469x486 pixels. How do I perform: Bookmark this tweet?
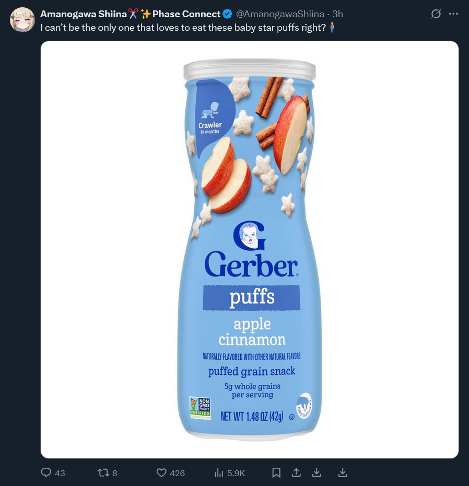(x=276, y=472)
